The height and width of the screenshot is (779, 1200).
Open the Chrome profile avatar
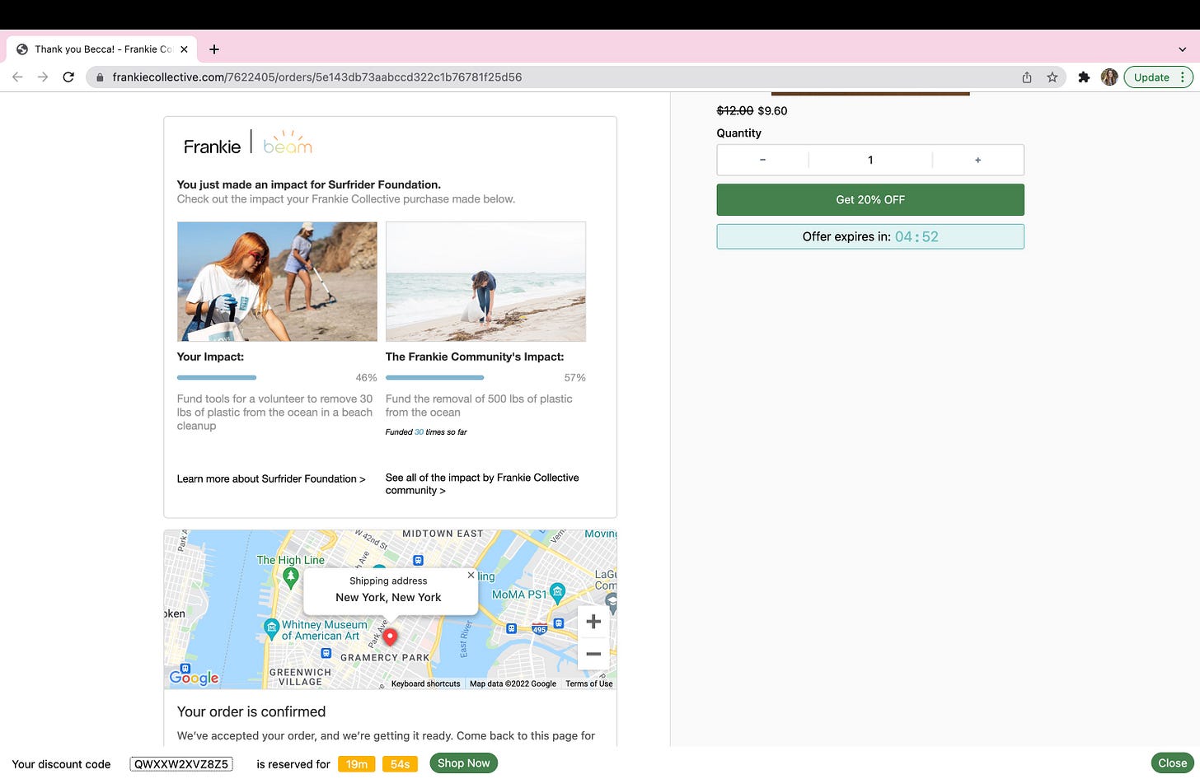1109,77
